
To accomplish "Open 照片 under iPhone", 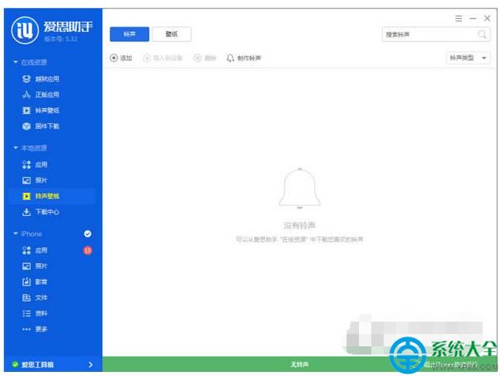I will click(35, 266).
